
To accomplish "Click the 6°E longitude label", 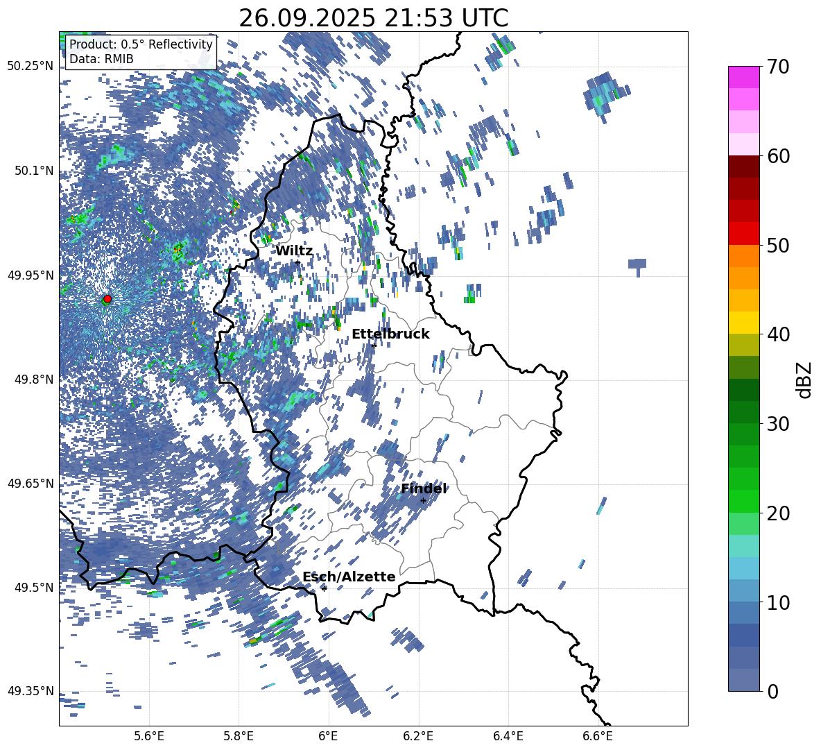I will point(328,736).
